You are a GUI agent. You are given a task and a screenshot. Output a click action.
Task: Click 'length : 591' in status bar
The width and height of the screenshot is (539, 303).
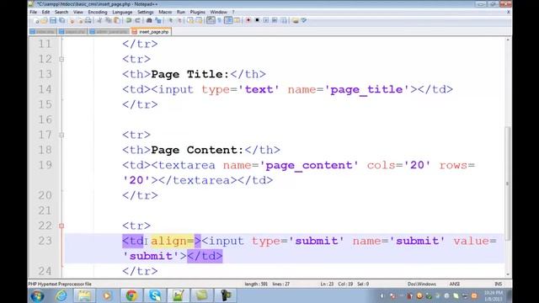[x=256, y=284]
